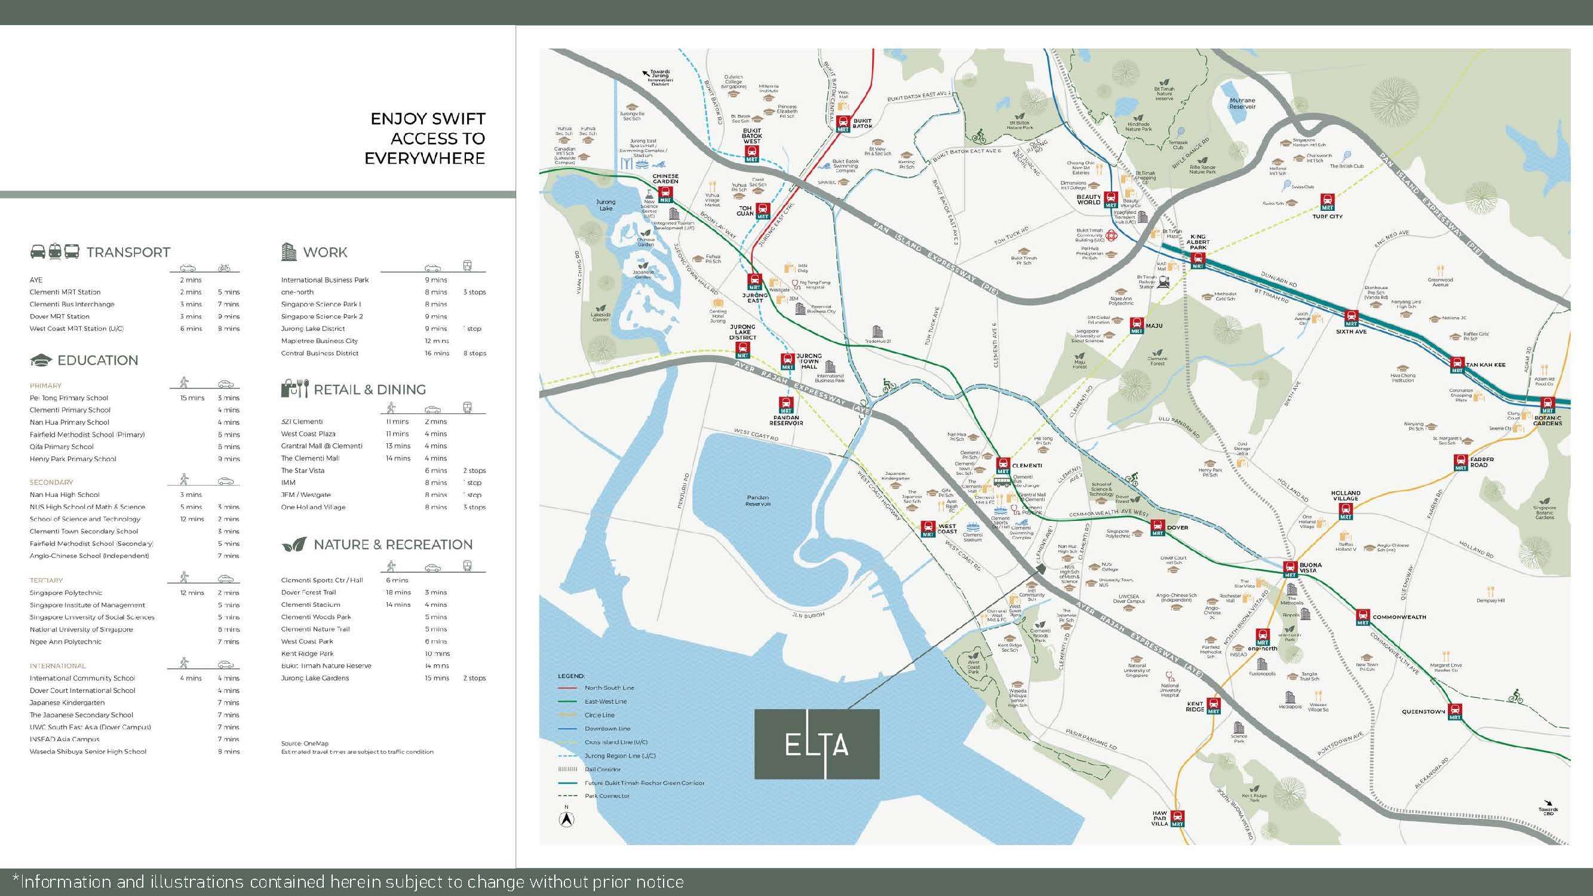The width and height of the screenshot is (1593, 896).
Task: Click the Haw Par Villa MRT icon
Action: [1177, 819]
